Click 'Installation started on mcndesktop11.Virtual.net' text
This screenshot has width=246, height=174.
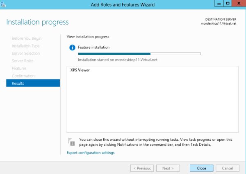(118, 60)
